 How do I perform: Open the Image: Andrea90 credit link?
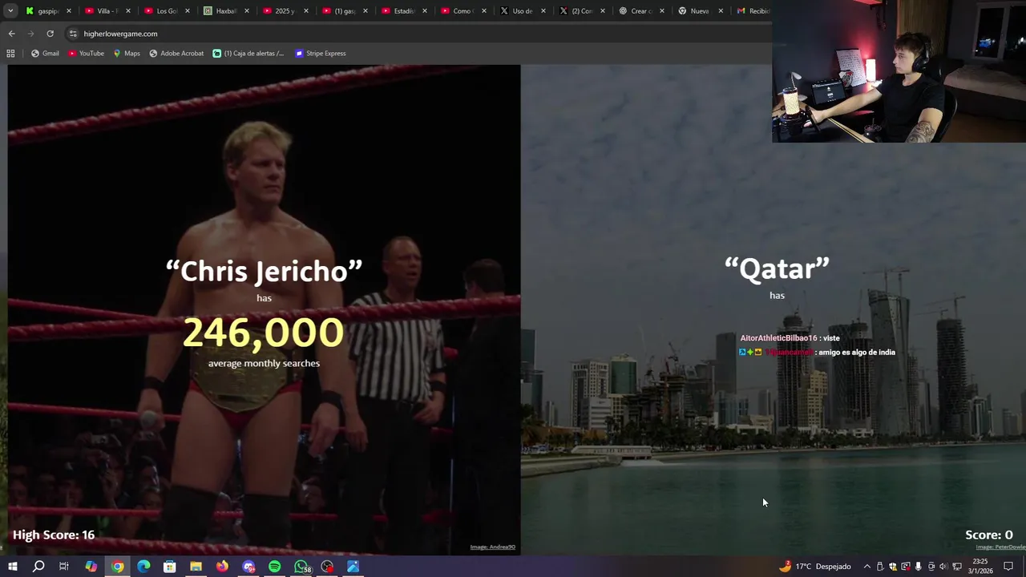point(492,547)
